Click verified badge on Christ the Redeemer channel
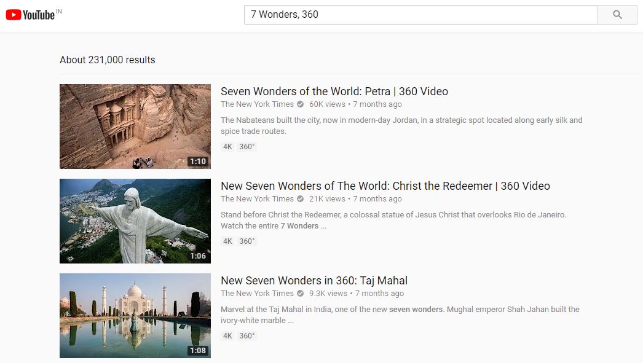 (300, 199)
